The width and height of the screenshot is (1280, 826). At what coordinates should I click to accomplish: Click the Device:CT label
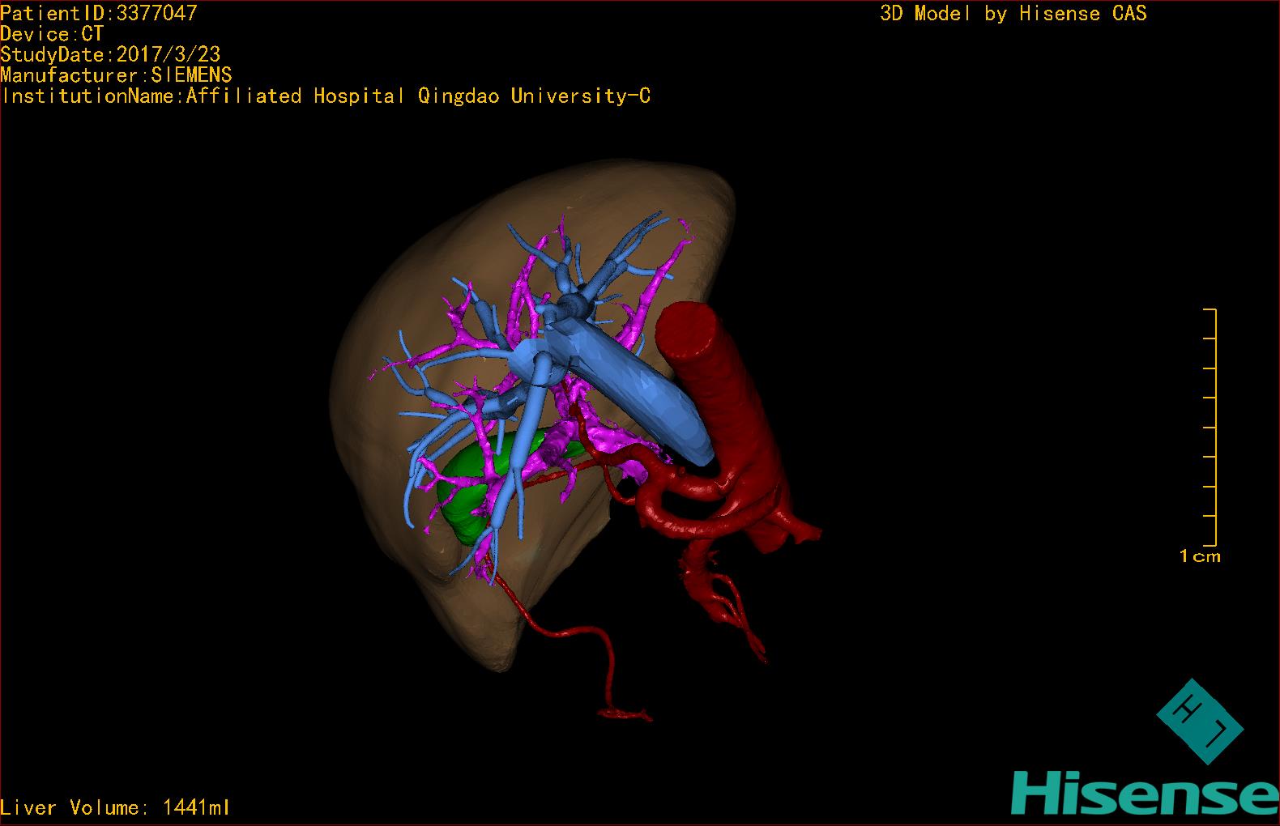coord(52,34)
